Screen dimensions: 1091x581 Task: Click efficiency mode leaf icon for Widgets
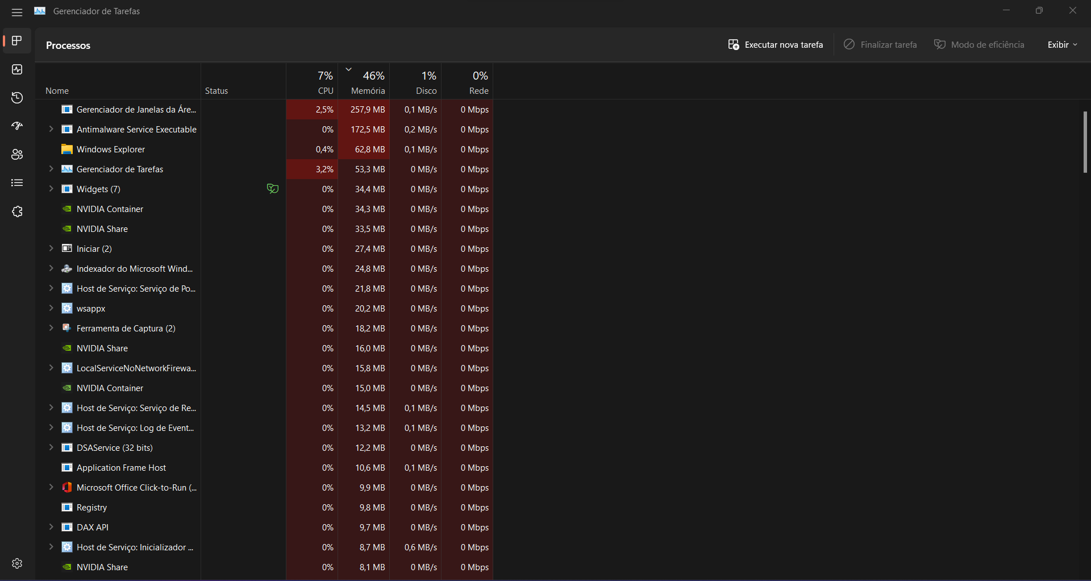(273, 189)
